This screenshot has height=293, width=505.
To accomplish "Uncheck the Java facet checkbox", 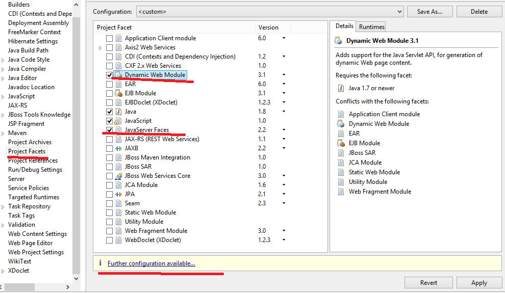I will pos(110,112).
